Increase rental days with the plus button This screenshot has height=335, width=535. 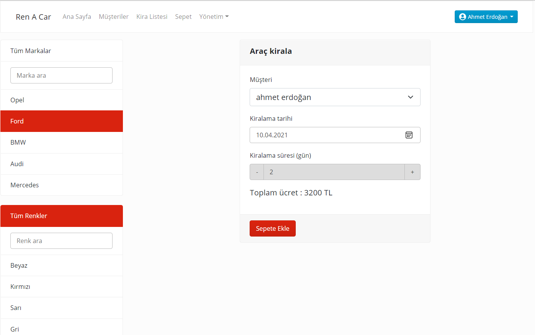(x=412, y=172)
